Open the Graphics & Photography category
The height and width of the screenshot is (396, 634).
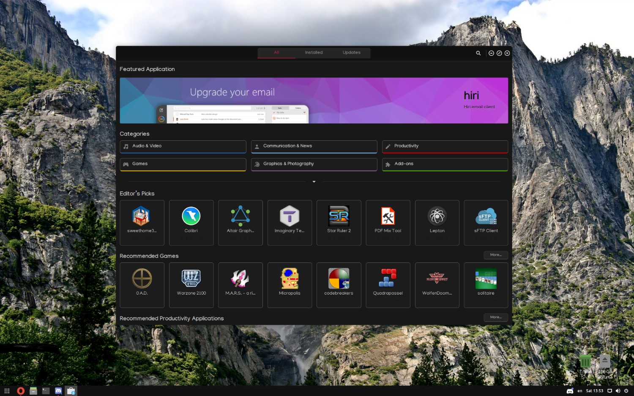click(x=314, y=164)
